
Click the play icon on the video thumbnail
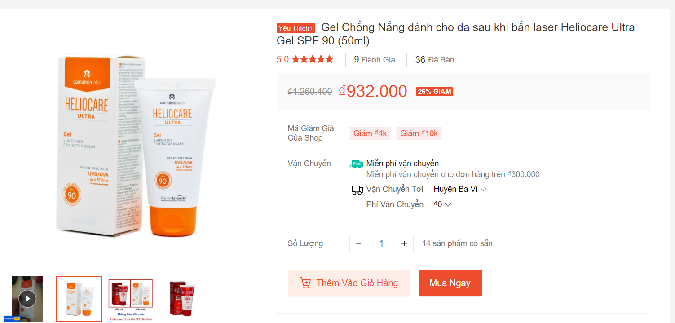point(28,298)
